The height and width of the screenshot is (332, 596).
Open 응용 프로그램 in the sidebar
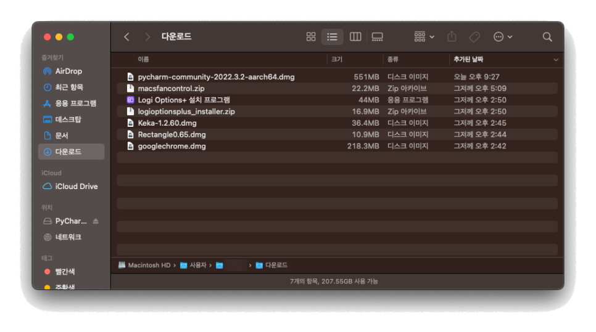(71, 103)
